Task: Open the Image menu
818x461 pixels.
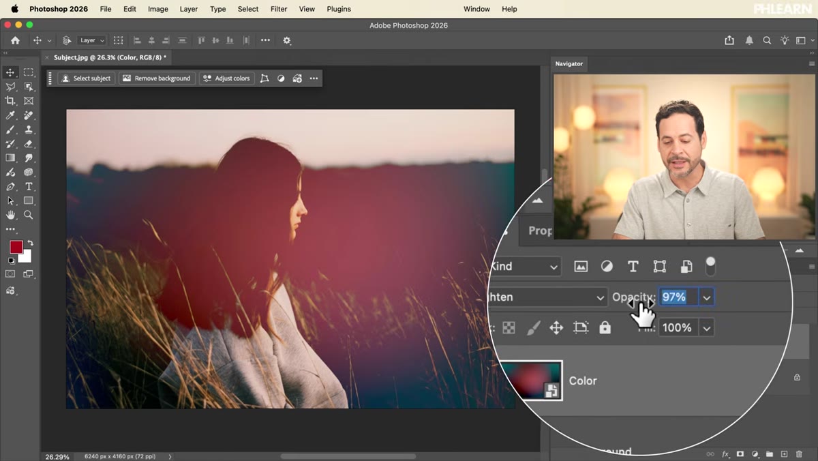Action: pyautogui.click(x=158, y=9)
